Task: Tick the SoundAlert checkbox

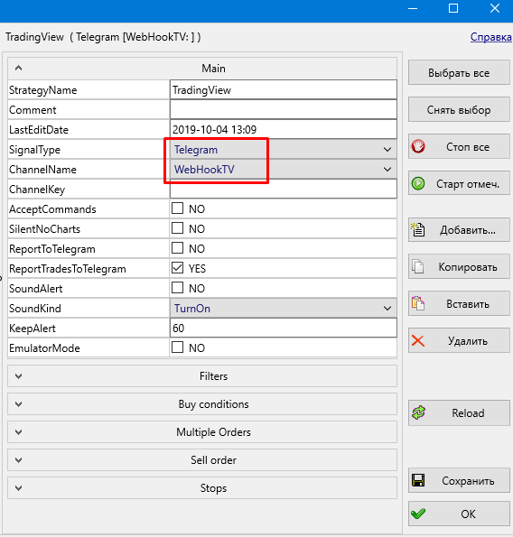Action: pyautogui.click(x=178, y=288)
